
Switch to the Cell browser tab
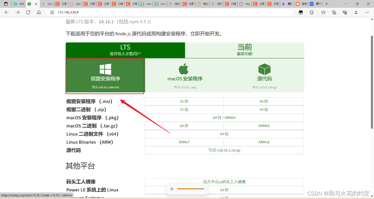tap(19, 4)
